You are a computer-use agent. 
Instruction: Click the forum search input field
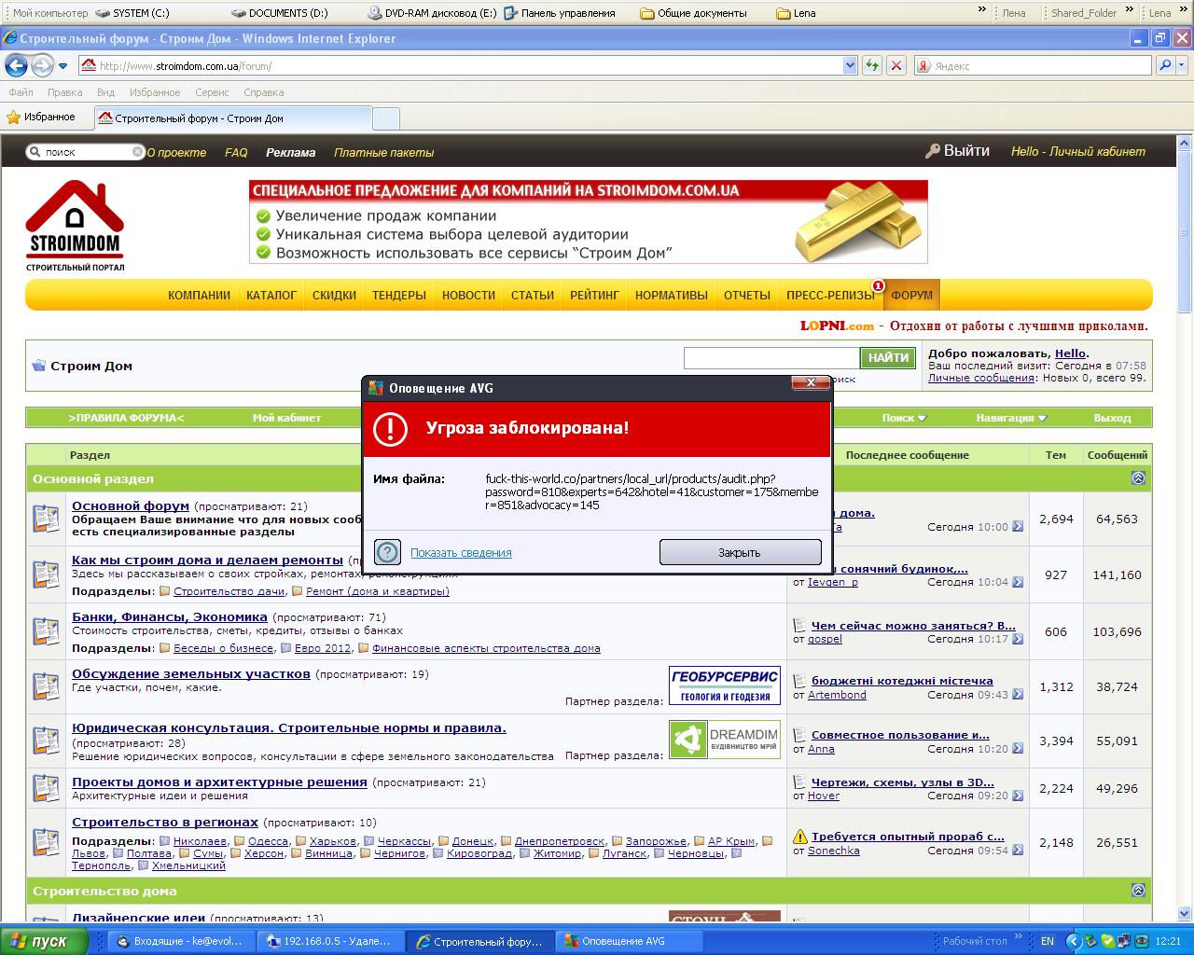pyautogui.click(x=771, y=357)
